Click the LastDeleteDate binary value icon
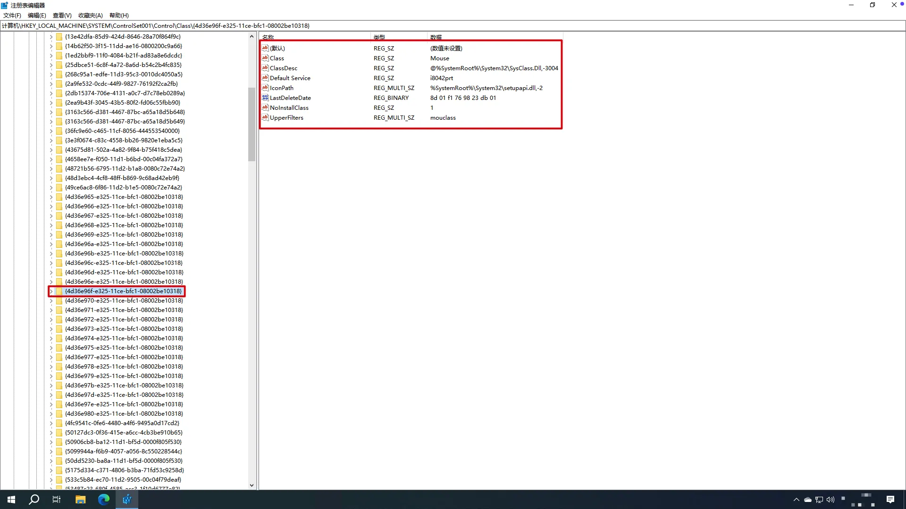The width and height of the screenshot is (906, 509). pyautogui.click(x=265, y=98)
